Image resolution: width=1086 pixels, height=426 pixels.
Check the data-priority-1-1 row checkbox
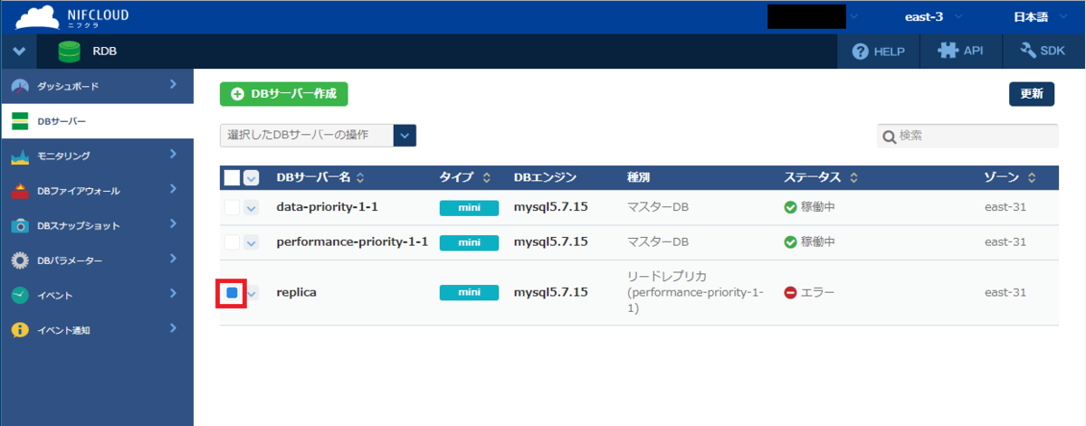(233, 208)
